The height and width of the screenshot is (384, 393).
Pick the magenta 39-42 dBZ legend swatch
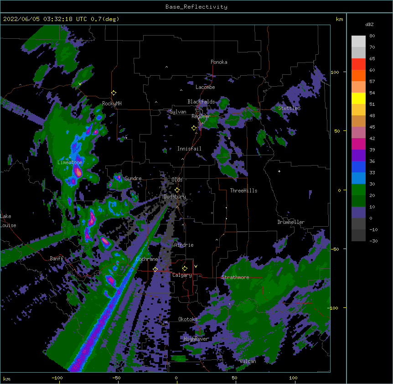coord(358,144)
